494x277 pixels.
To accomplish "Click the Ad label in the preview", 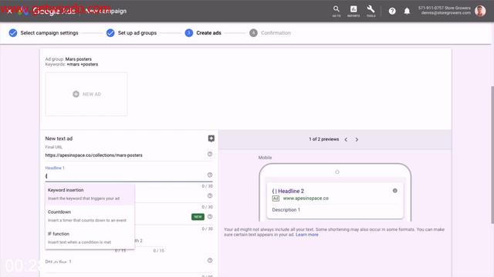I will click(x=276, y=199).
